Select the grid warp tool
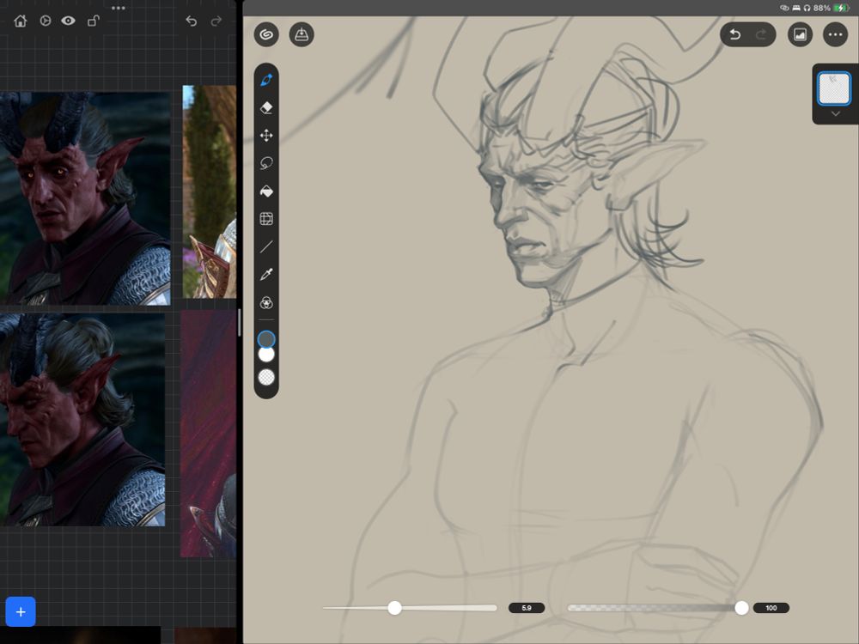The height and width of the screenshot is (644, 859). pos(266,219)
